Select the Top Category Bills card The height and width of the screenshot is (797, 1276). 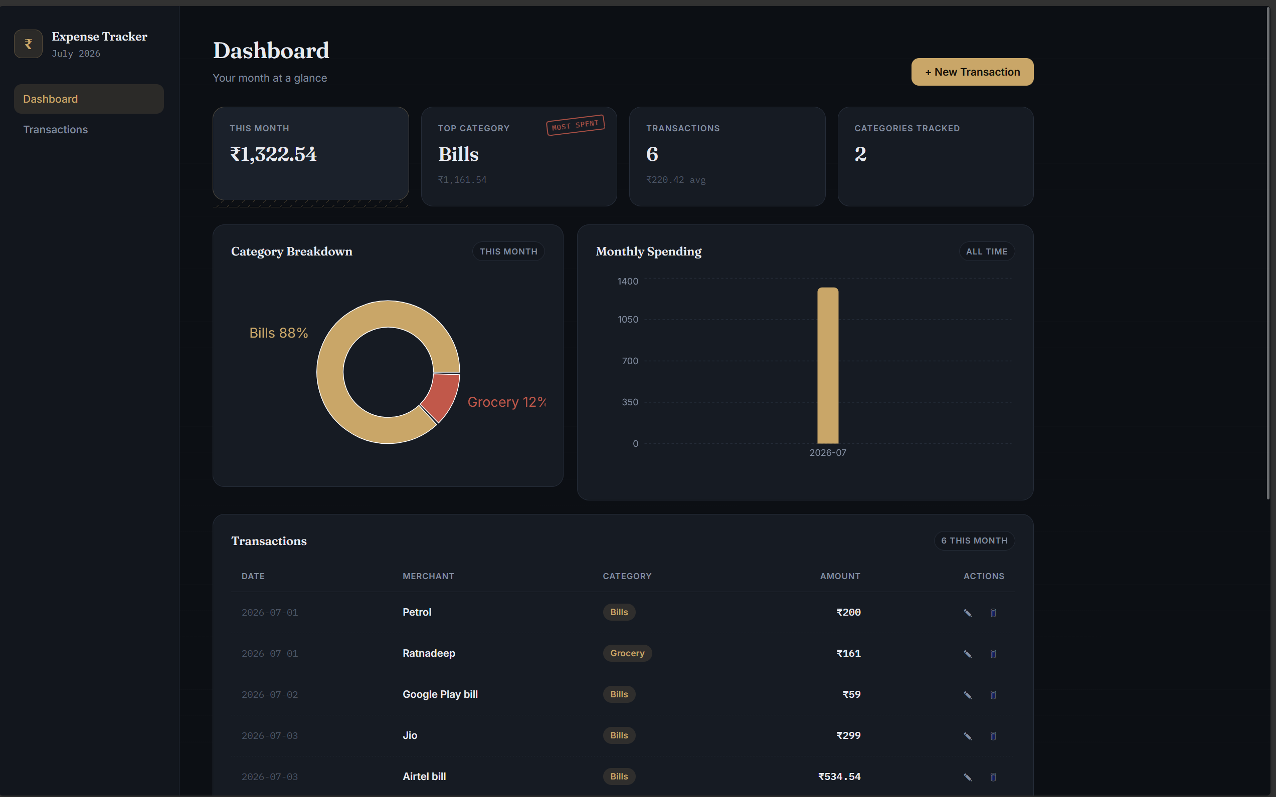518,157
